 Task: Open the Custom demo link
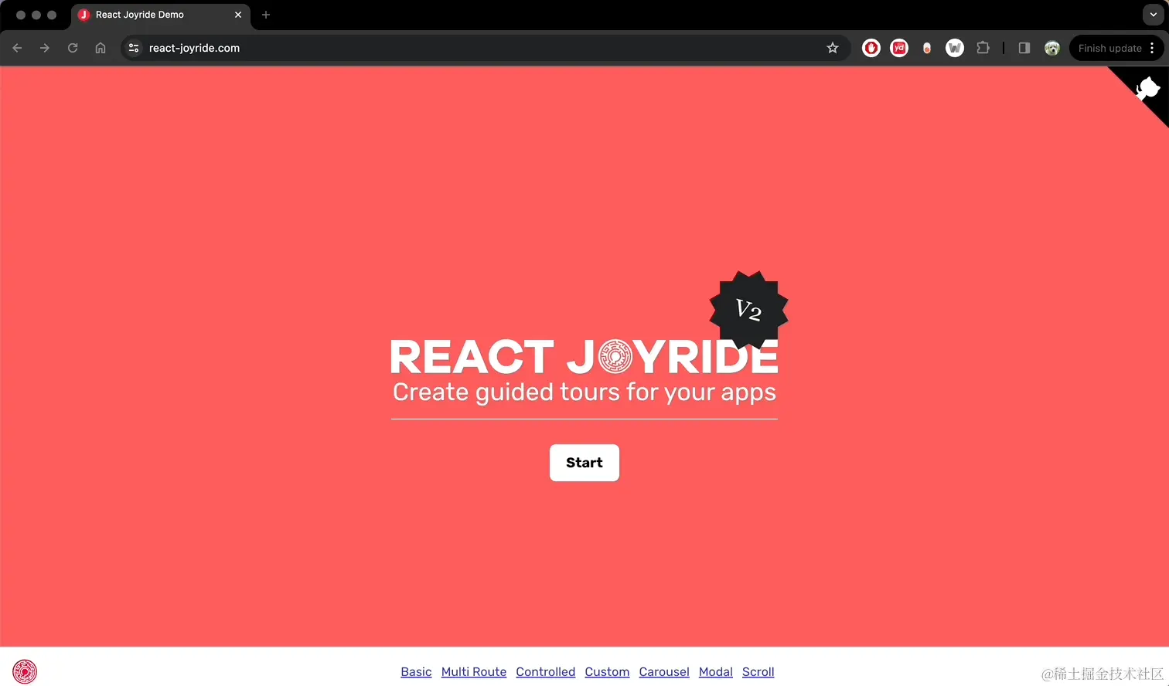(607, 672)
